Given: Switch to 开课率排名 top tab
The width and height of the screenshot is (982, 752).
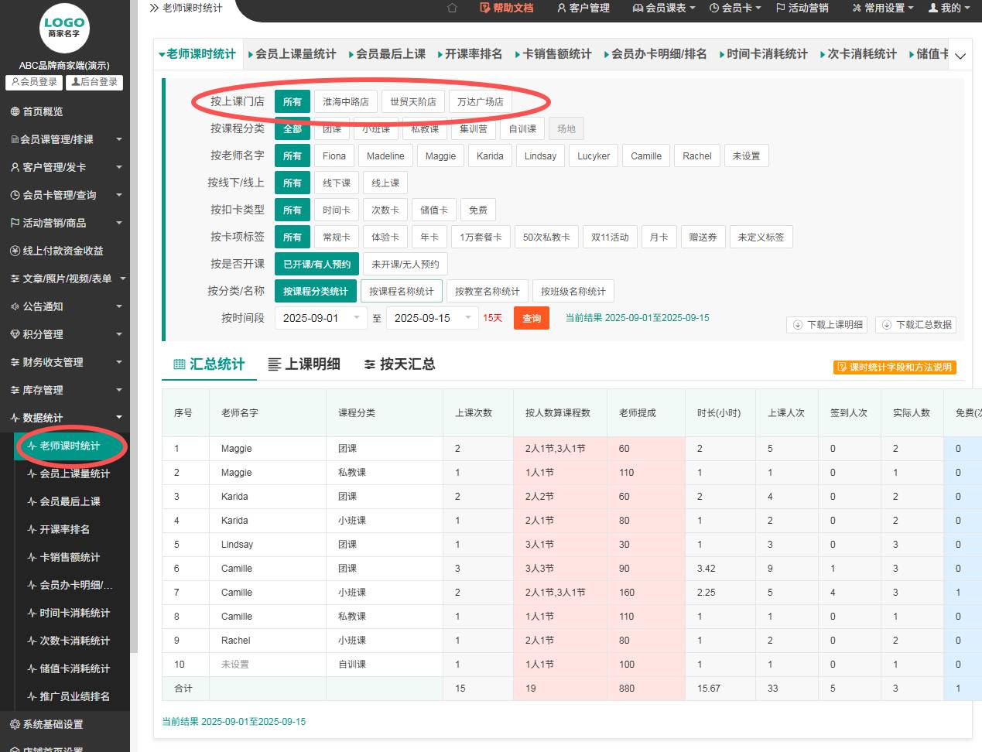Looking at the screenshot, I should [471, 54].
